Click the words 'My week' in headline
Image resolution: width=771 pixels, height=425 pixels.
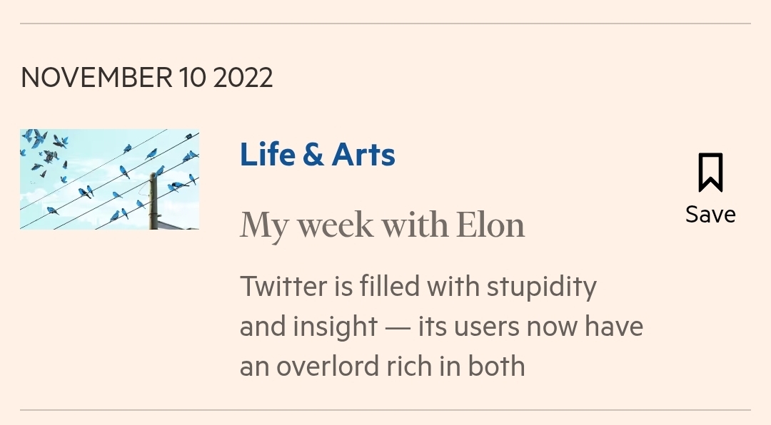click(x=306, y=225)
